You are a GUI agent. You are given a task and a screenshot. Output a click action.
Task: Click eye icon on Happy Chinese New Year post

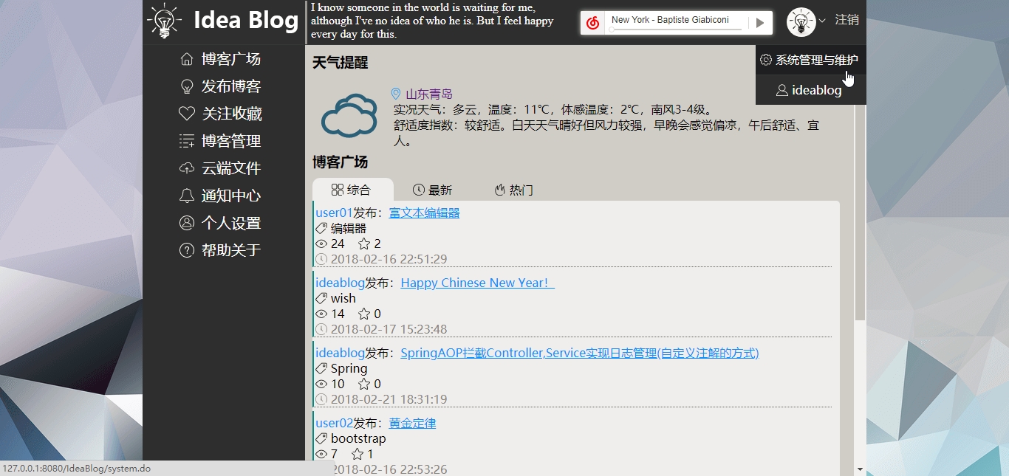pos(321,314)
